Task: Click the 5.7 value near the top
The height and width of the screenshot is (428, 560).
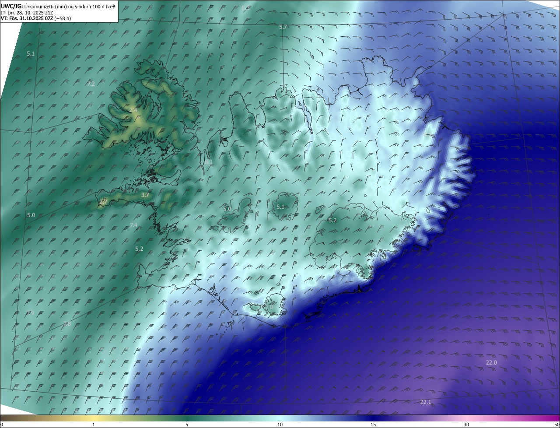Action: tap(283, 27)
